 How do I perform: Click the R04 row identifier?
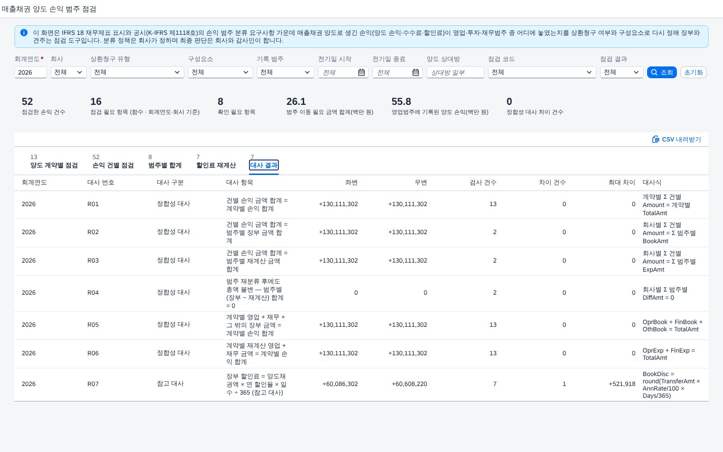click(93, 293)
